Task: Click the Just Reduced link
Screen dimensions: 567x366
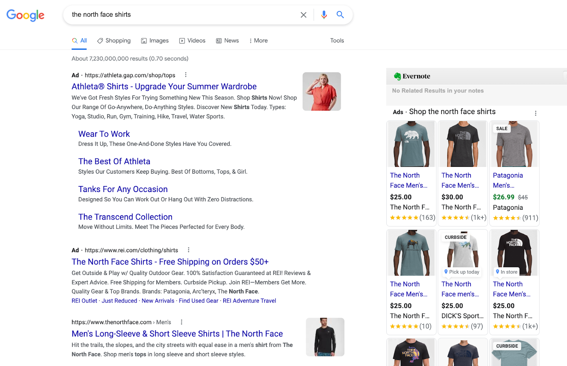Action: click(x=119, y=301)
